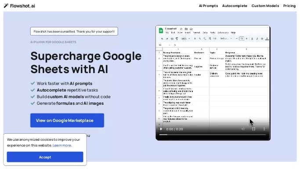
Task: Follow the Learn more cookies link
Action: [62, 145]
